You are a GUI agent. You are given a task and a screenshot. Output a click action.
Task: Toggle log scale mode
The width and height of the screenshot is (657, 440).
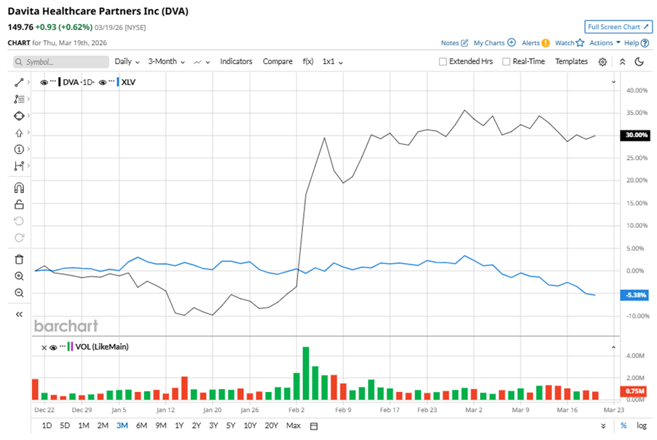(x=642, y=425)
